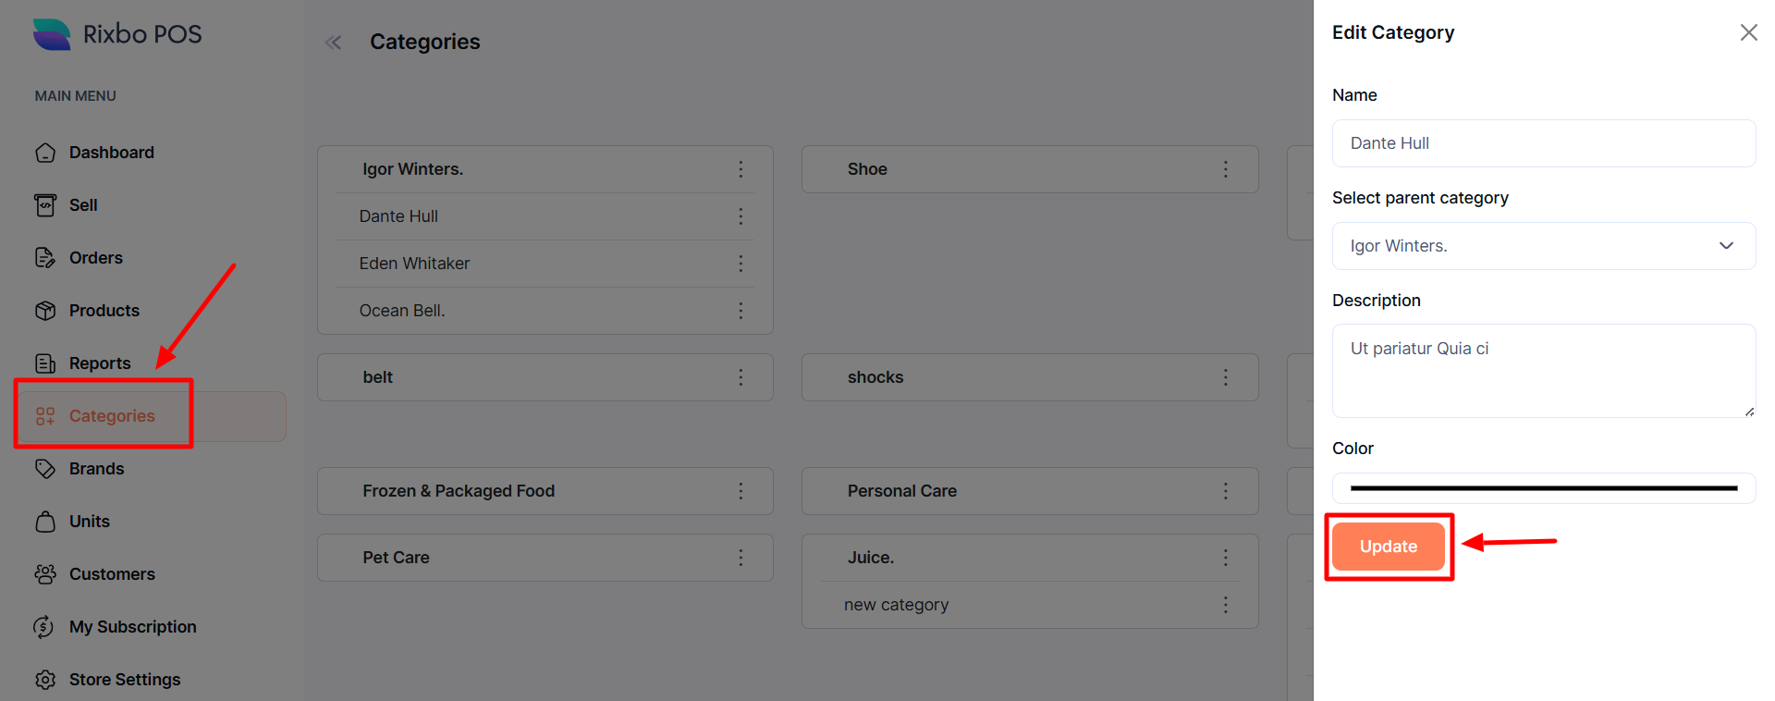
Task: Collapse sidebar with double-chevron icon
Action: coord(334,43)
